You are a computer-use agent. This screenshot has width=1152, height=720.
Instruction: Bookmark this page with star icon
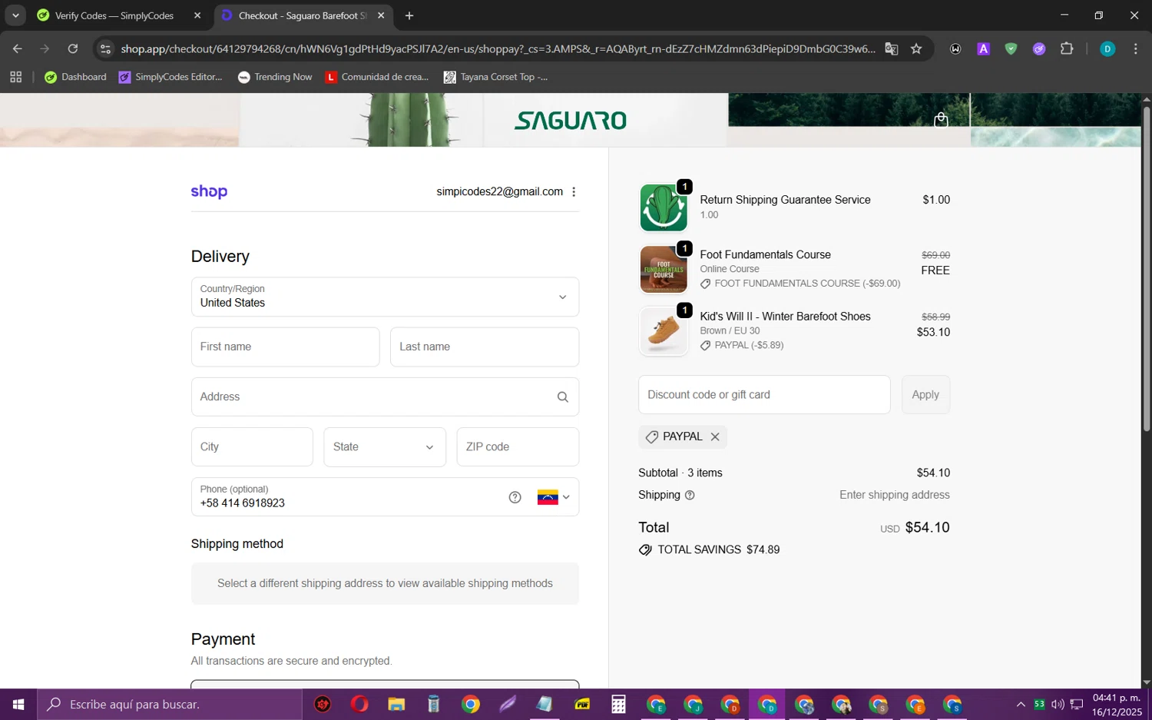(x=916, y=49)
